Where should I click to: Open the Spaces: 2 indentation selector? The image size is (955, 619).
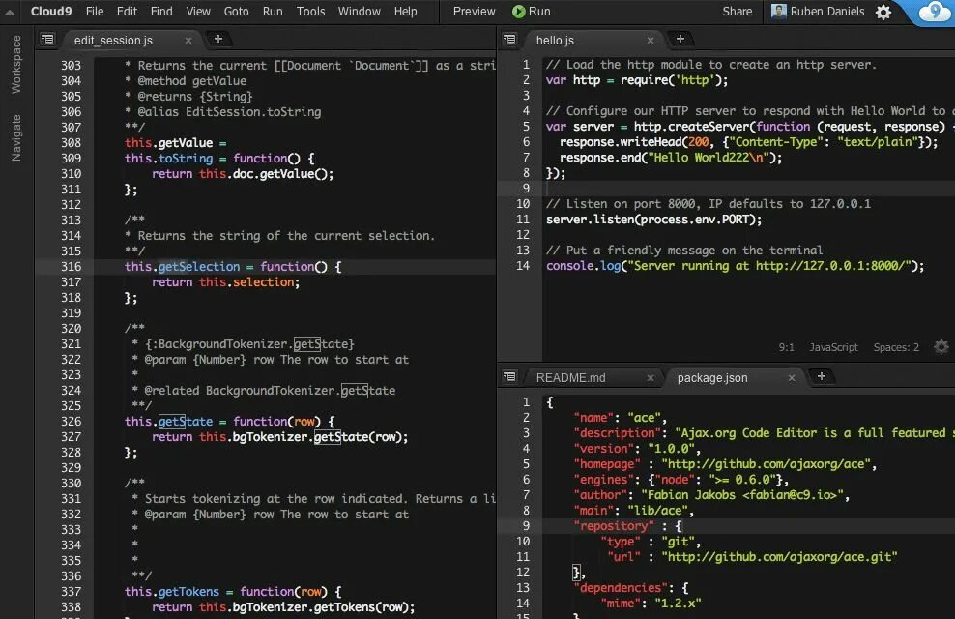coord(896,347)
